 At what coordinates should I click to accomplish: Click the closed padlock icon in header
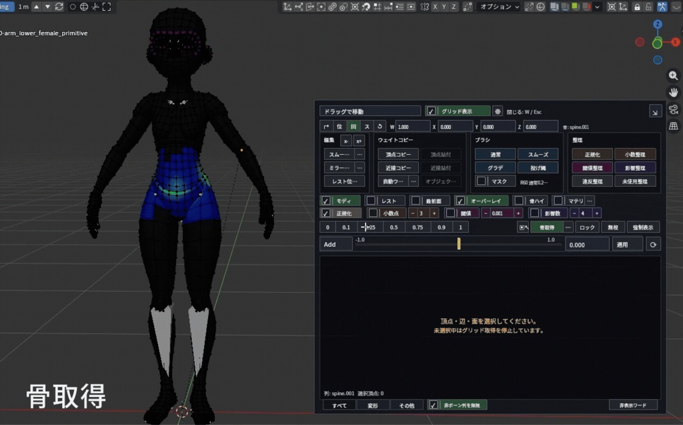637,7
